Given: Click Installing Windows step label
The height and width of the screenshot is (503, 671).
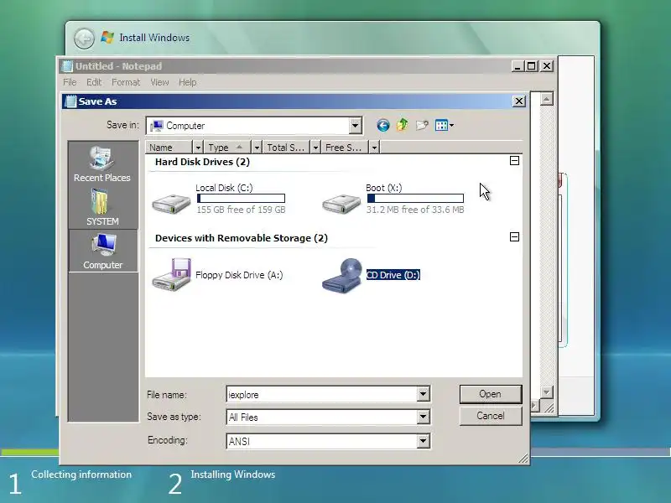Looking at the screenshot, I should [x=233, y=474].
